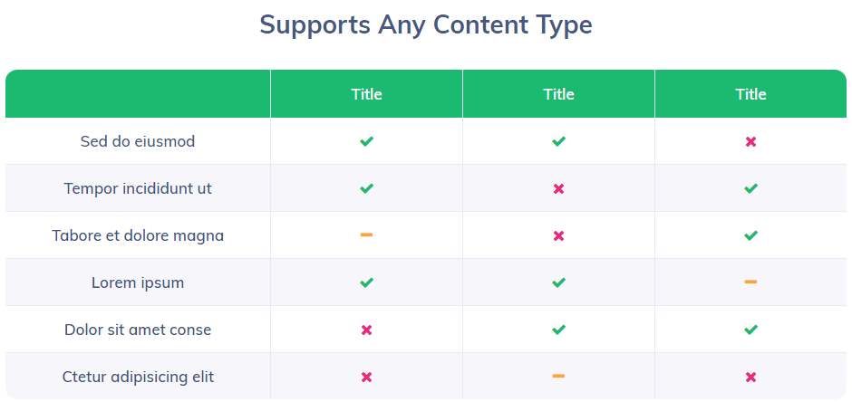Select the middle checkmark in the Lorem ipsum row
Viewport: 852px width, 402px height.
(558, 282)
